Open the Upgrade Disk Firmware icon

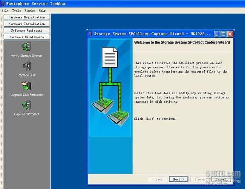click(x=26, y=86)
